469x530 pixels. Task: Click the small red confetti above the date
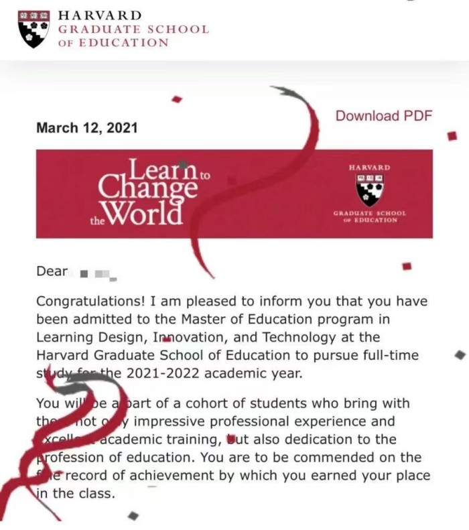[177, 99]
